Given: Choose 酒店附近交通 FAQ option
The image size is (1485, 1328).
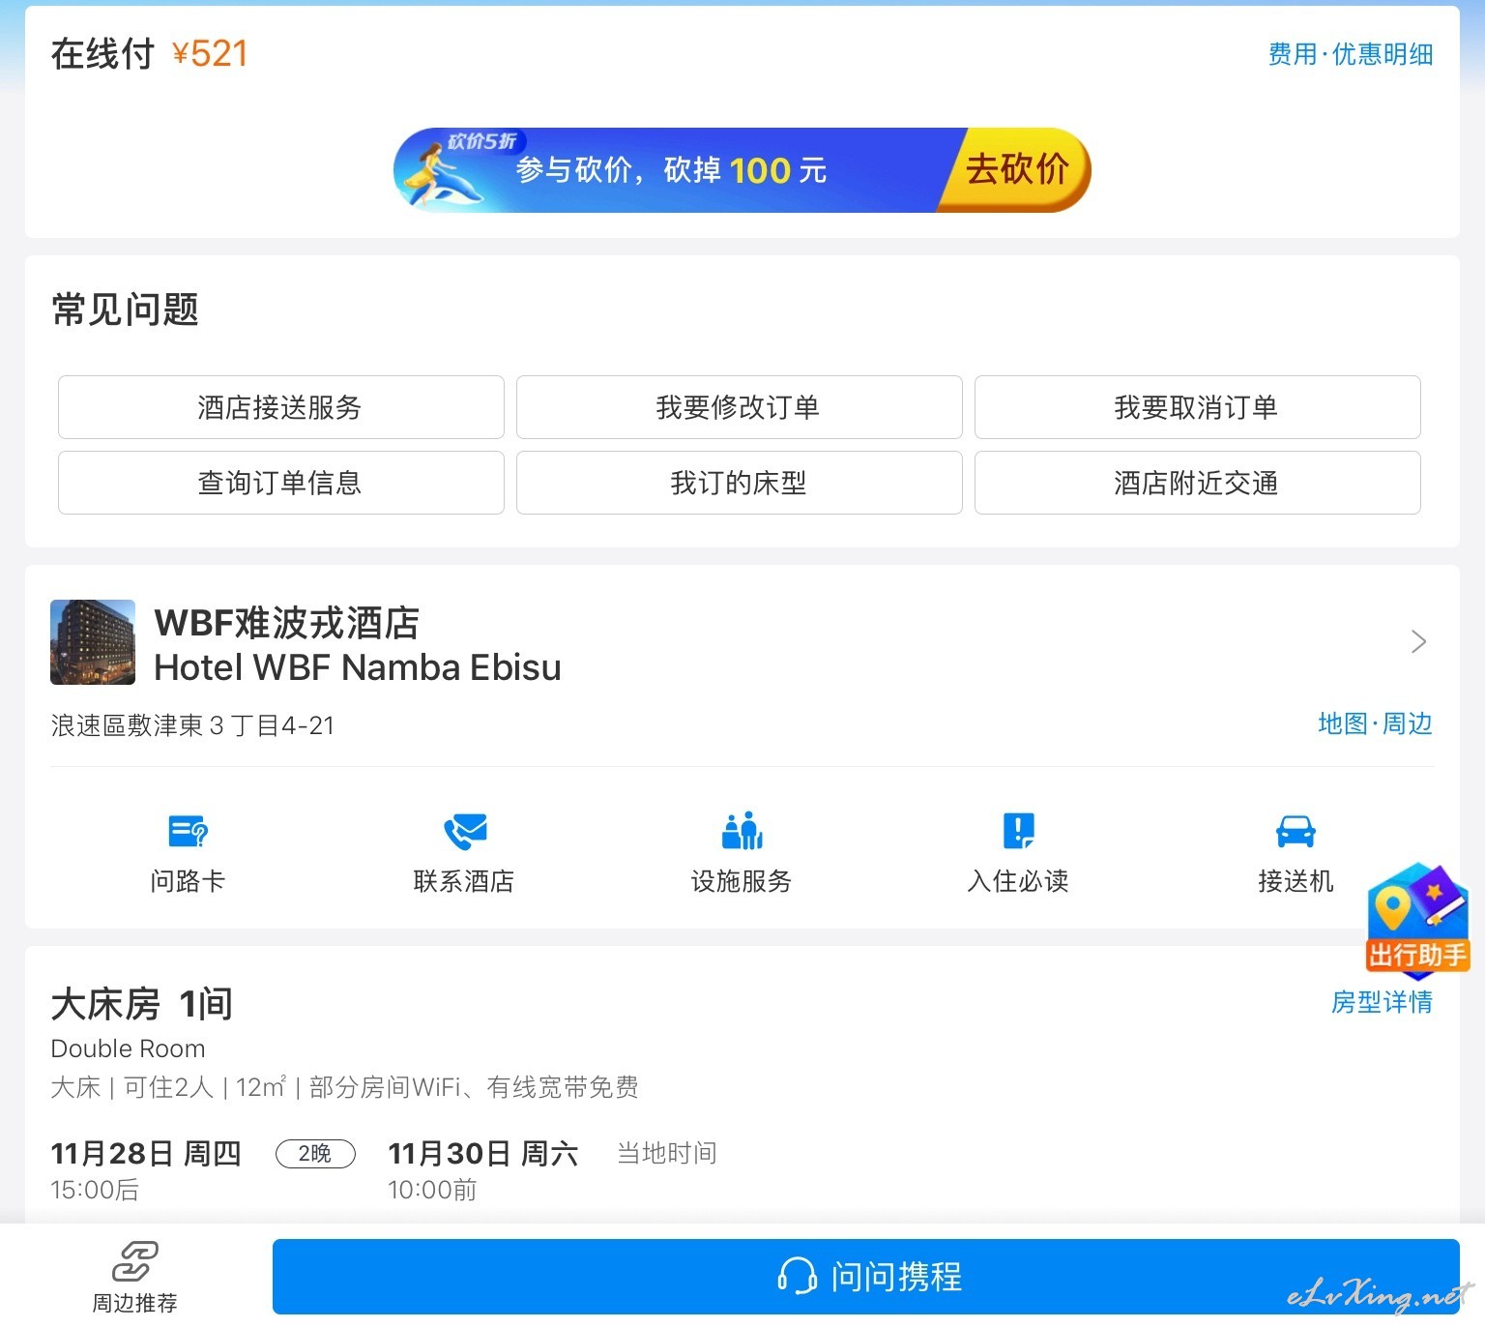Looking at the screenshot, I should tap(1197, 483).
